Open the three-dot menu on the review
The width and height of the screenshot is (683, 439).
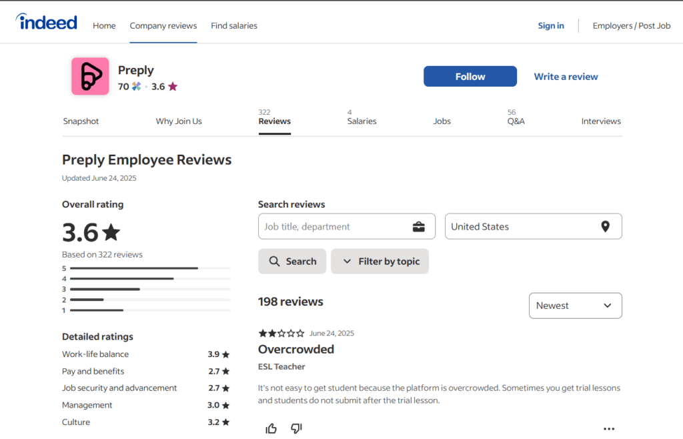pyautogui.click(x=608, y=429)
